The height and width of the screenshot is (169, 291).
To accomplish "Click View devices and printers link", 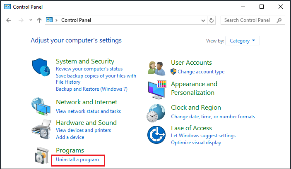I will click(84, 130).
